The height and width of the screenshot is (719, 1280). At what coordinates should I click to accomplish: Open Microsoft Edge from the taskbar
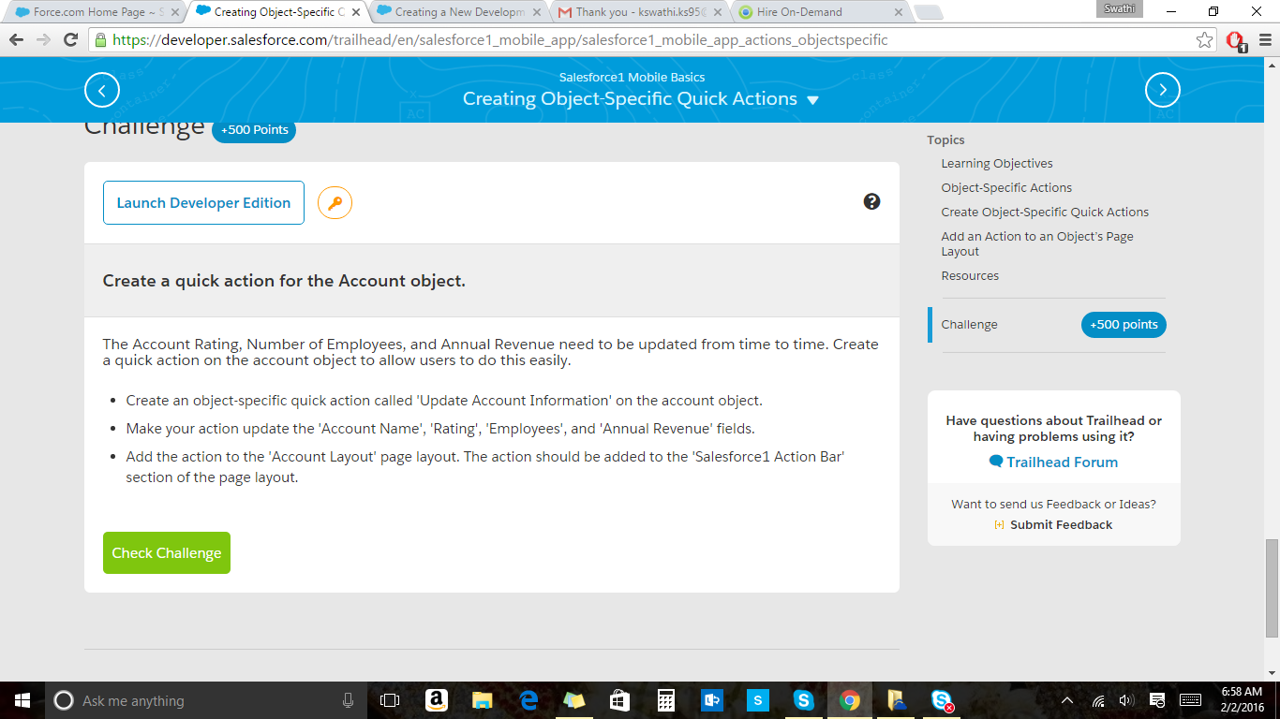(x=528, y=700)
